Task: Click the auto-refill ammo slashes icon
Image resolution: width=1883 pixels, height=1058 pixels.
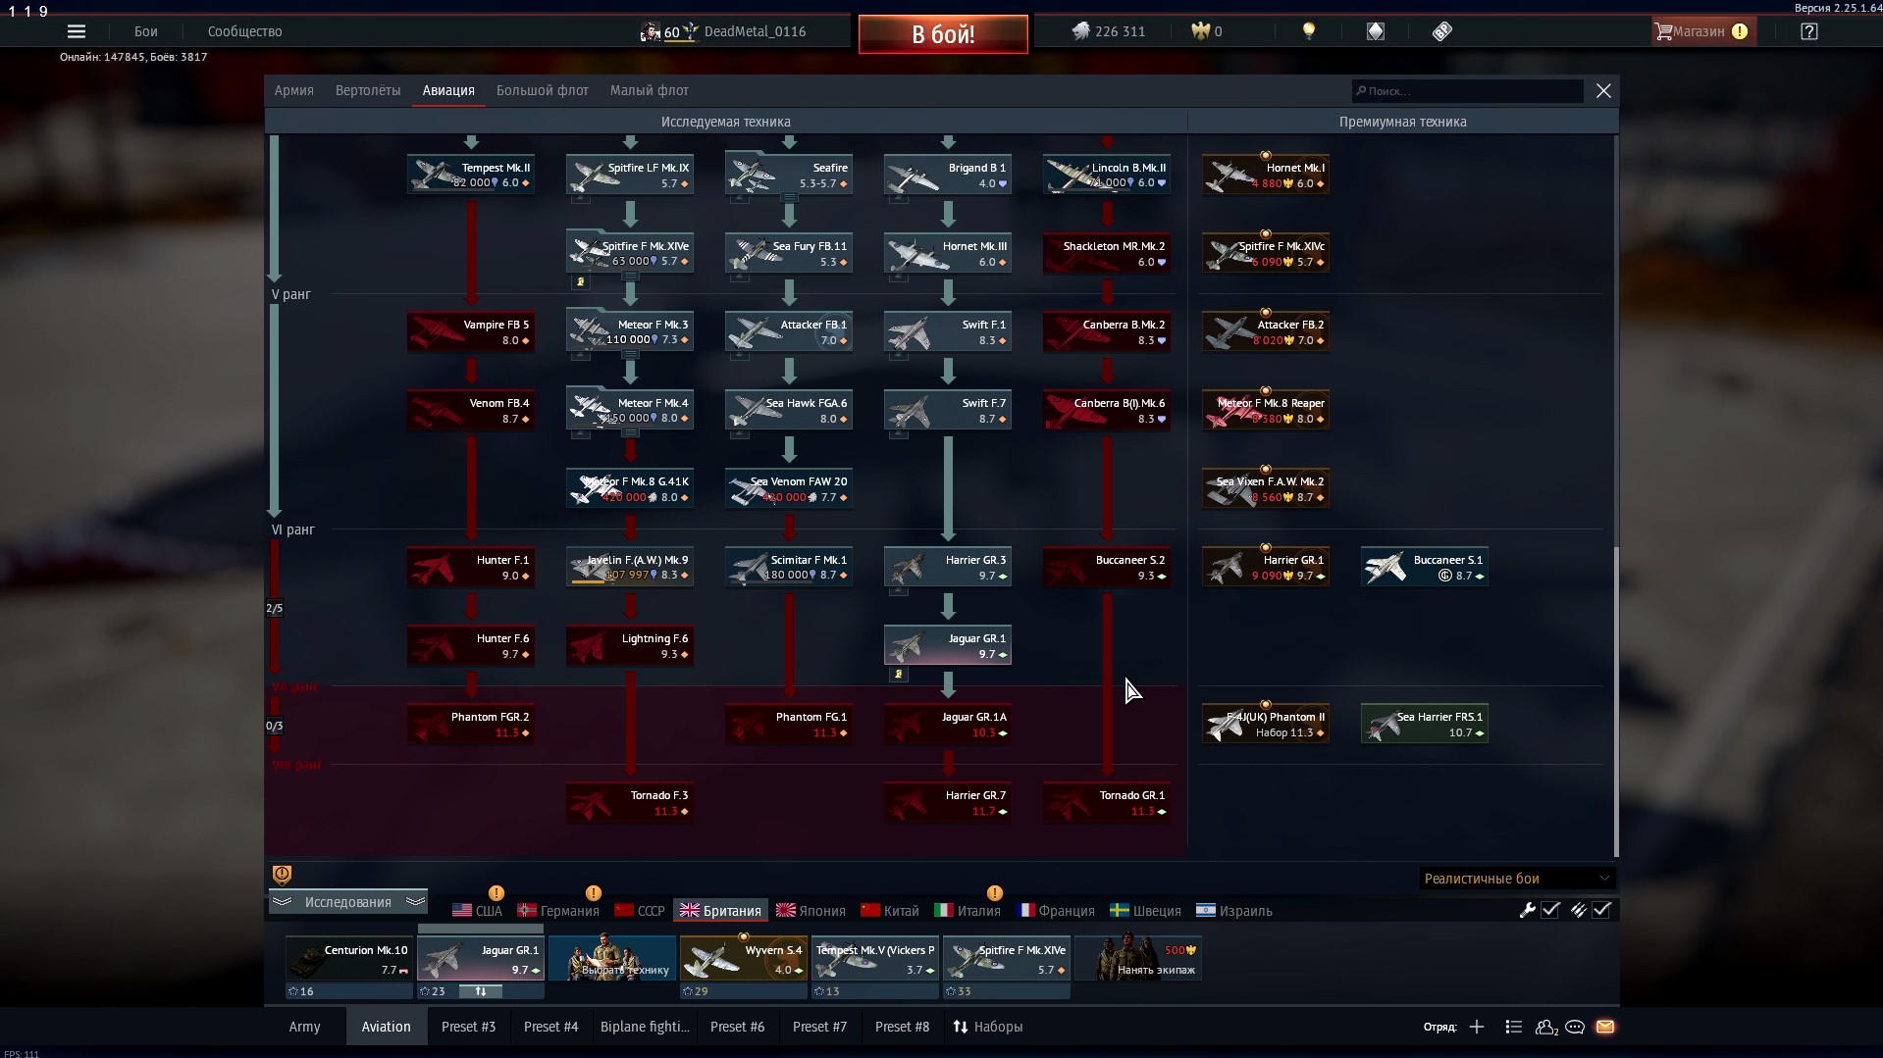Action: (x=1578, y=910)
